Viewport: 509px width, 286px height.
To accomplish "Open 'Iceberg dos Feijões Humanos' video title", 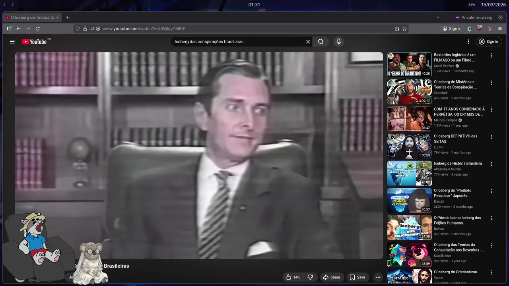I will pos(457,220).
